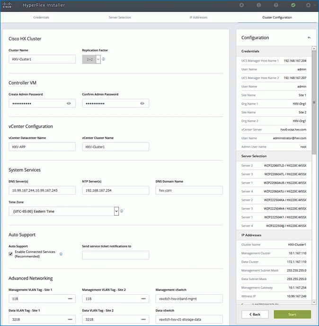
Task: Focus the Cluster Name field
Action: click(x=42, y=59)
